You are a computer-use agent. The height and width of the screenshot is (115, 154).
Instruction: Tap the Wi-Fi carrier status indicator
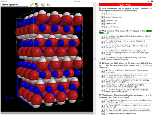pyautogui.click(x=4, y=1)
